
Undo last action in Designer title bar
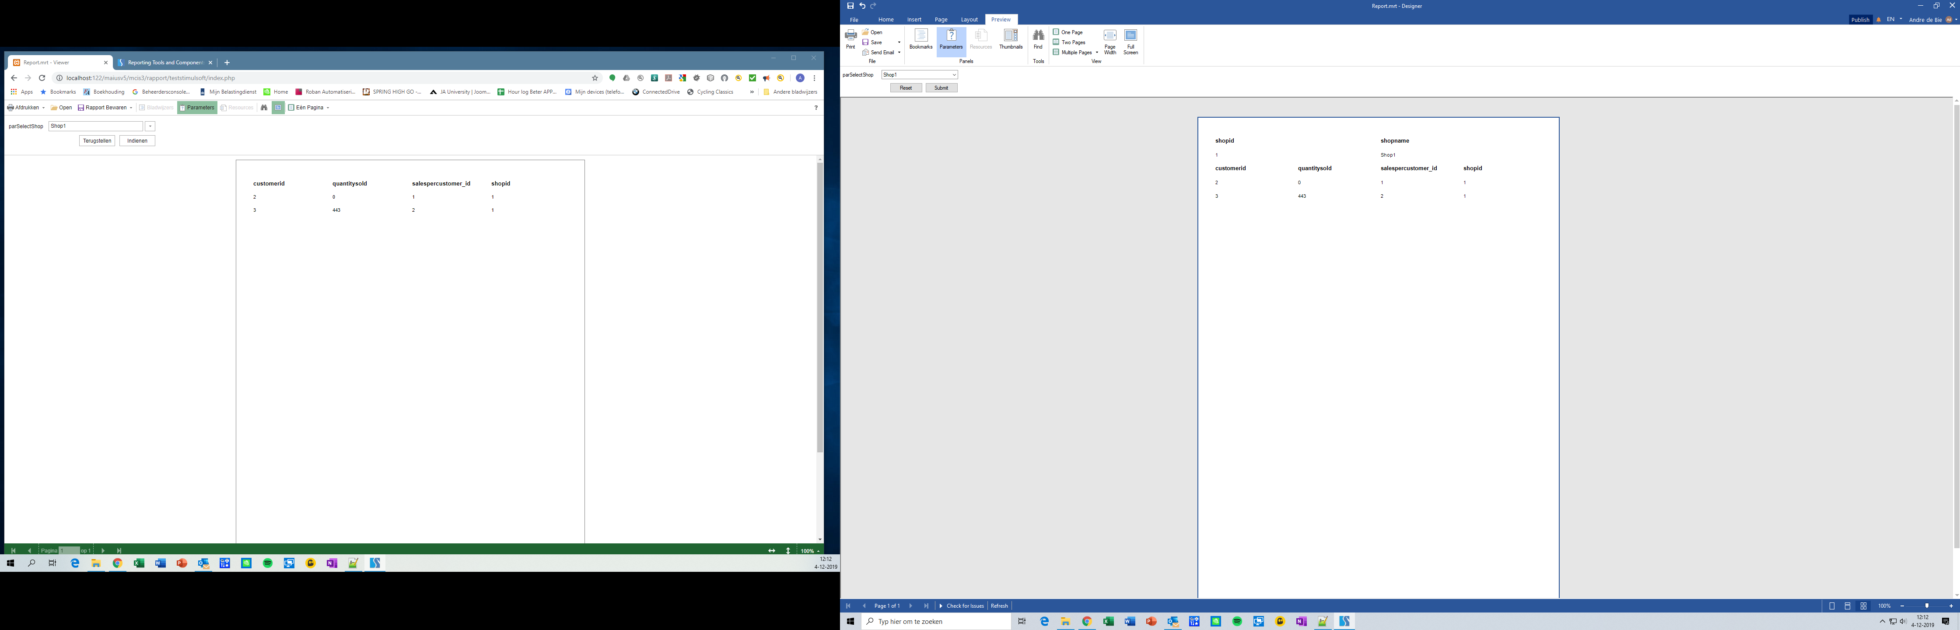click(862, 6)
